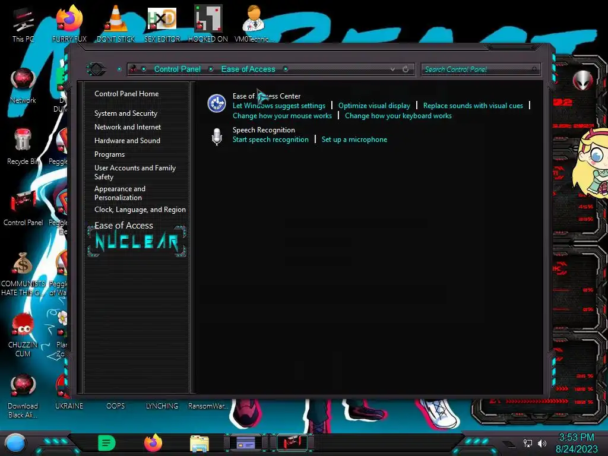
Task: Click the Star Butterfly character on desktop
Action: click(x=593, y=163)
